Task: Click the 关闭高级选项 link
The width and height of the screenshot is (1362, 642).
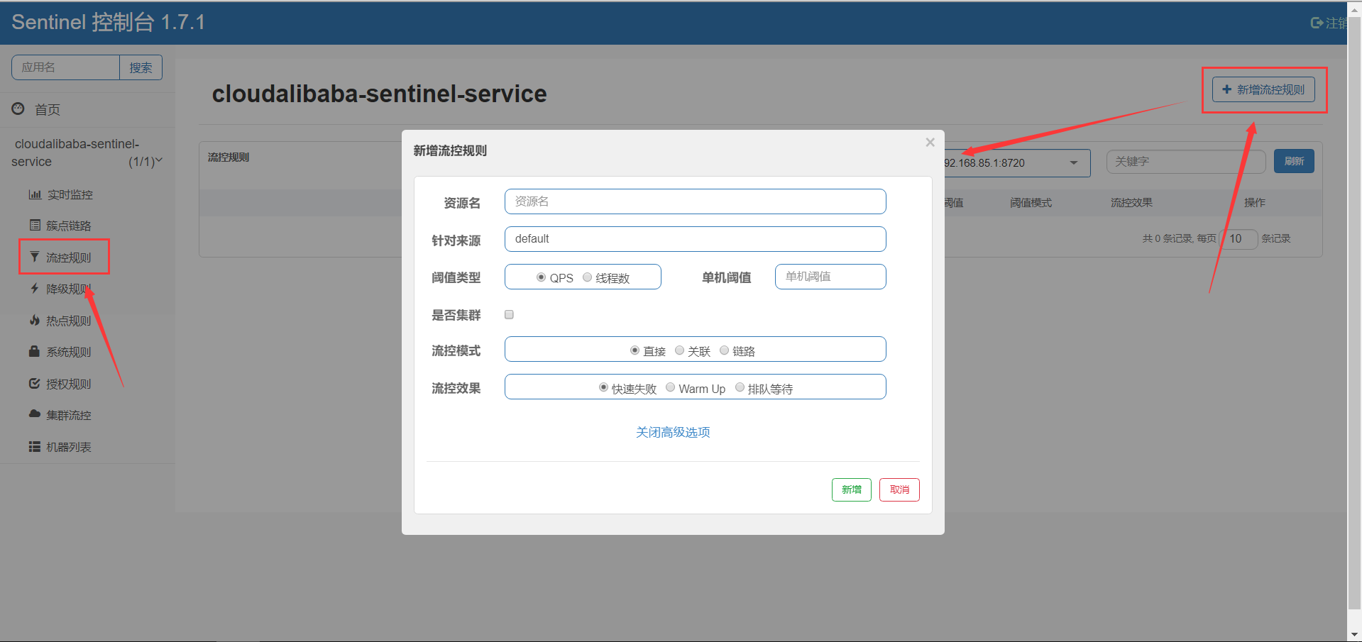Action: pyautogui.click(x=673, y=432)
